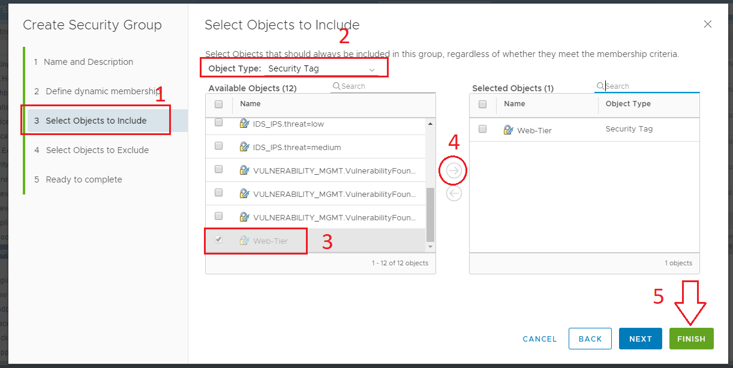Click the IDS_IPS.threat=medium security tag icon
Image resolution: width=733 pixels, height=368 pixels.
coord(244,147)
